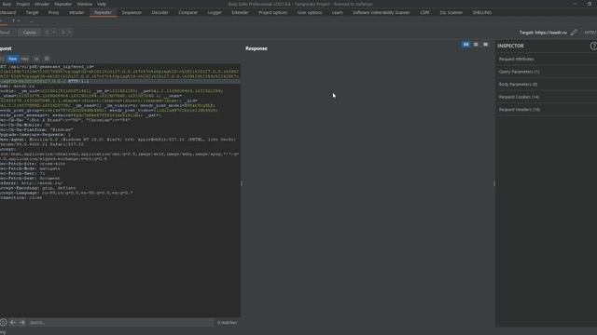Open forward history dropdown arrow
This screenshot has height=335, width=597.
coord(70,33)
